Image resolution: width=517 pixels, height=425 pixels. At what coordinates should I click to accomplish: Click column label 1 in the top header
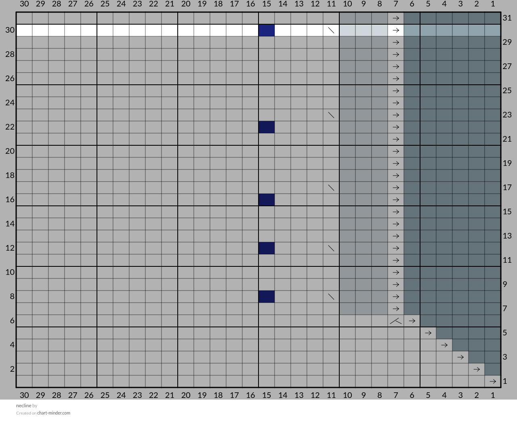[493, 4]
